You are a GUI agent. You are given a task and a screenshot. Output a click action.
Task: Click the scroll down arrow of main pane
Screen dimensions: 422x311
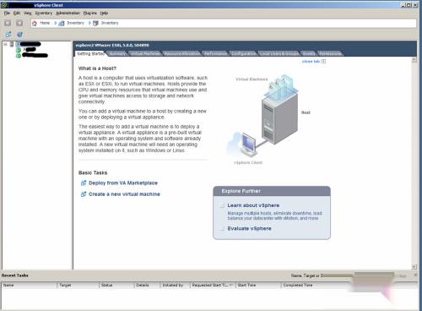coord(414,267)
